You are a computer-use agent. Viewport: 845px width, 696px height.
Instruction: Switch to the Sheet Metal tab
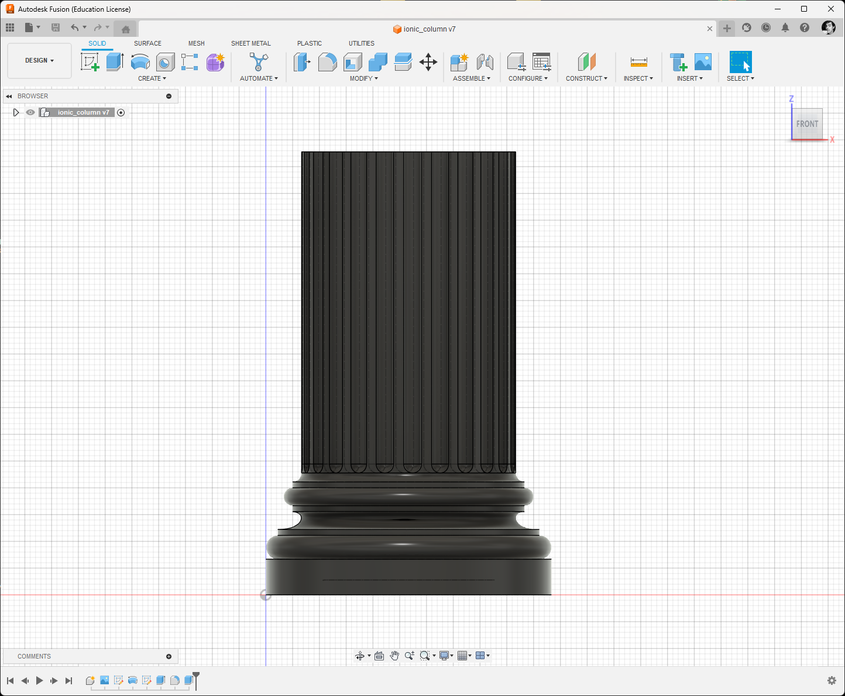click(x=251, y=43)
